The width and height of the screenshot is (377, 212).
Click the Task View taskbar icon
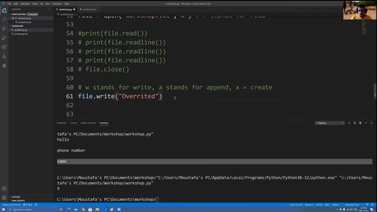[61, 210]
